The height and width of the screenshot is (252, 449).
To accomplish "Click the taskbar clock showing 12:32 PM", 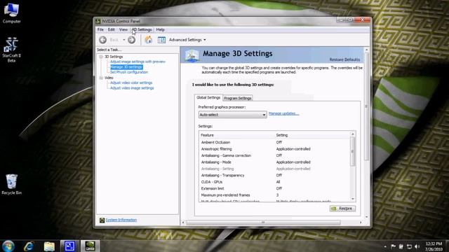I will 434,246.
